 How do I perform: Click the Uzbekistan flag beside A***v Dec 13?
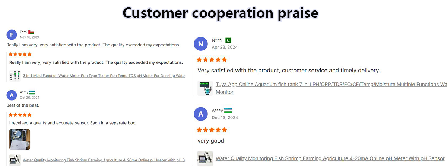click(x=228, y=110)
